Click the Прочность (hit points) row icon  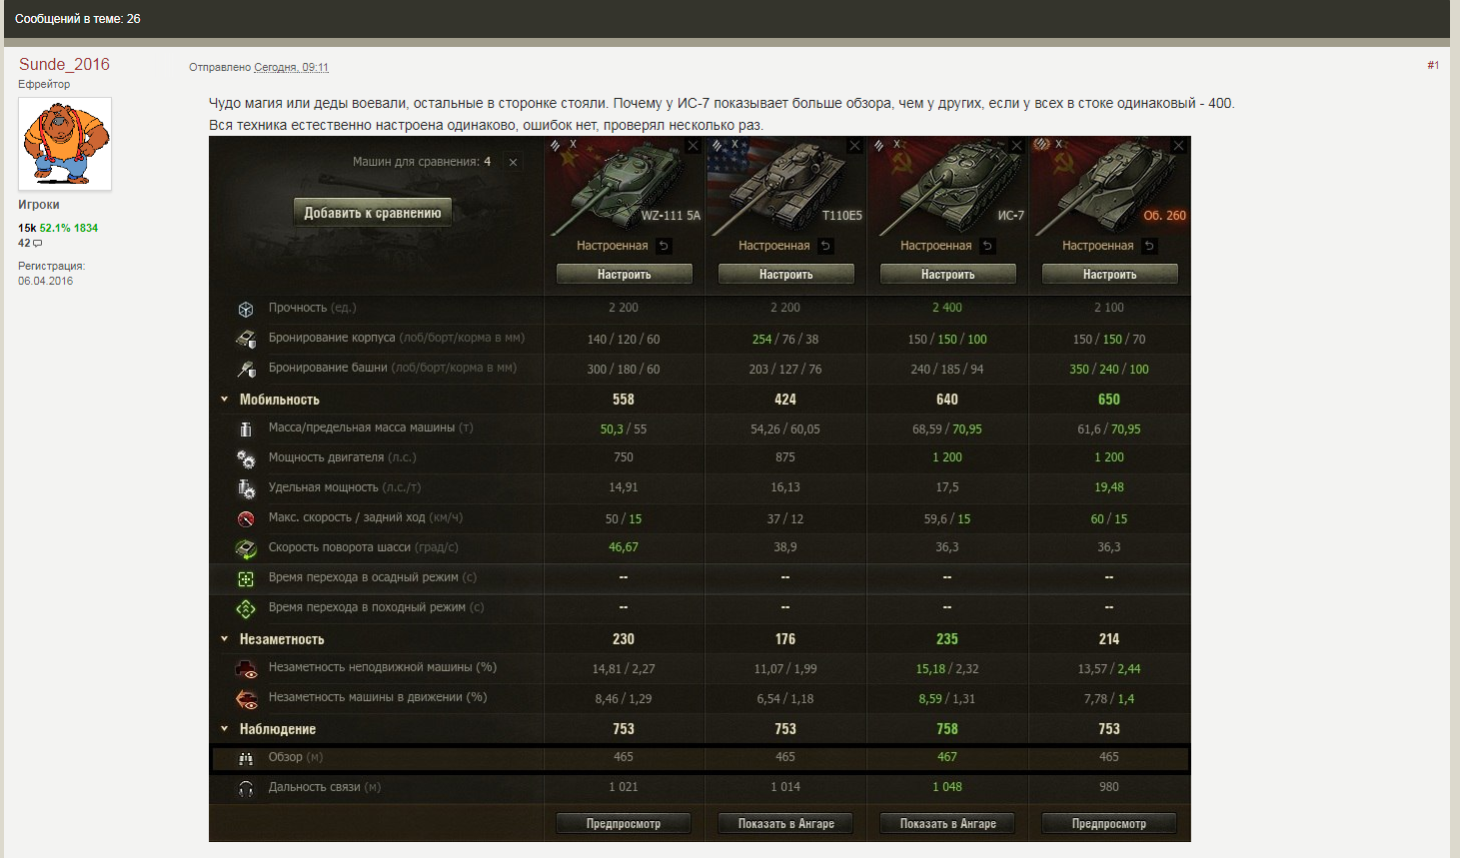tap(246, 309)
